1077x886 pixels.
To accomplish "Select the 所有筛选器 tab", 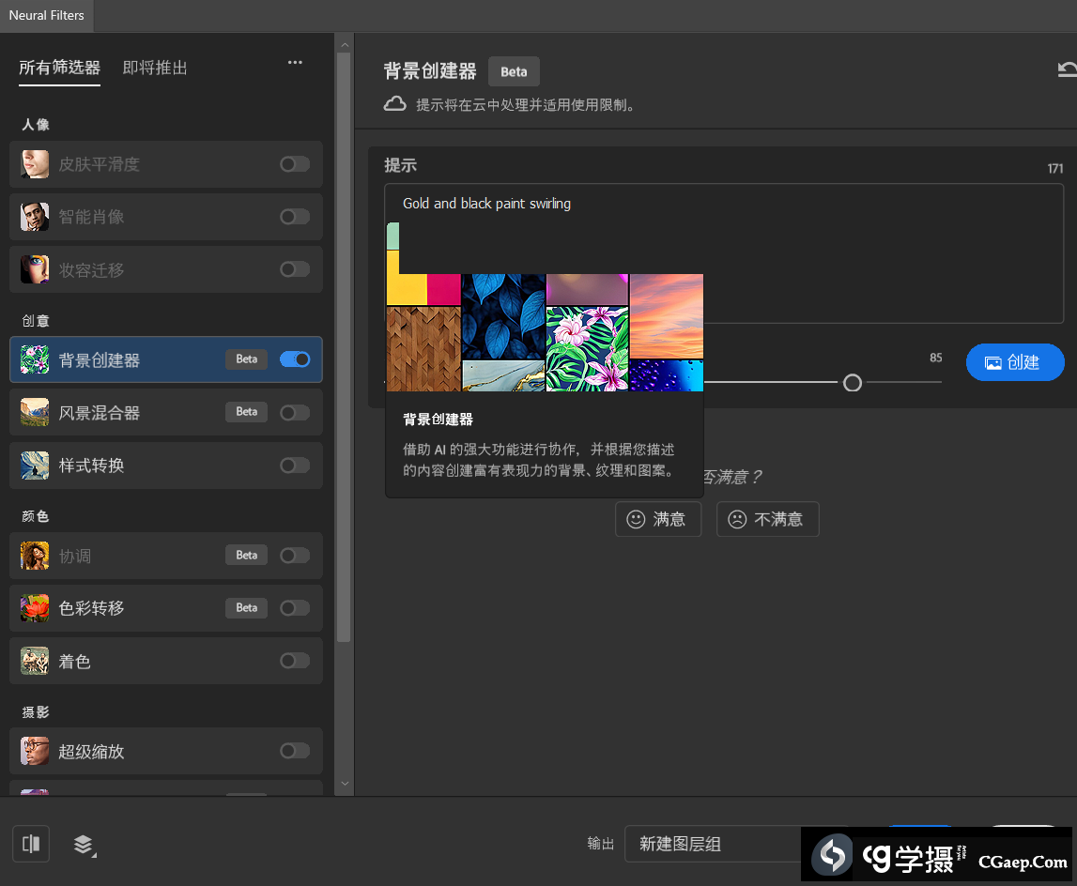I will (x=59, y=68).
